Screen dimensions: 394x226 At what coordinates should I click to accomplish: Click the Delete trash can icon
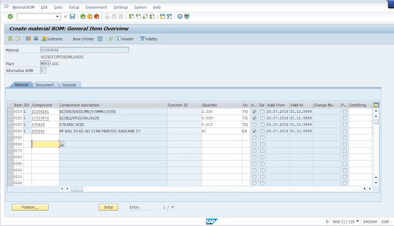[100, 39]
